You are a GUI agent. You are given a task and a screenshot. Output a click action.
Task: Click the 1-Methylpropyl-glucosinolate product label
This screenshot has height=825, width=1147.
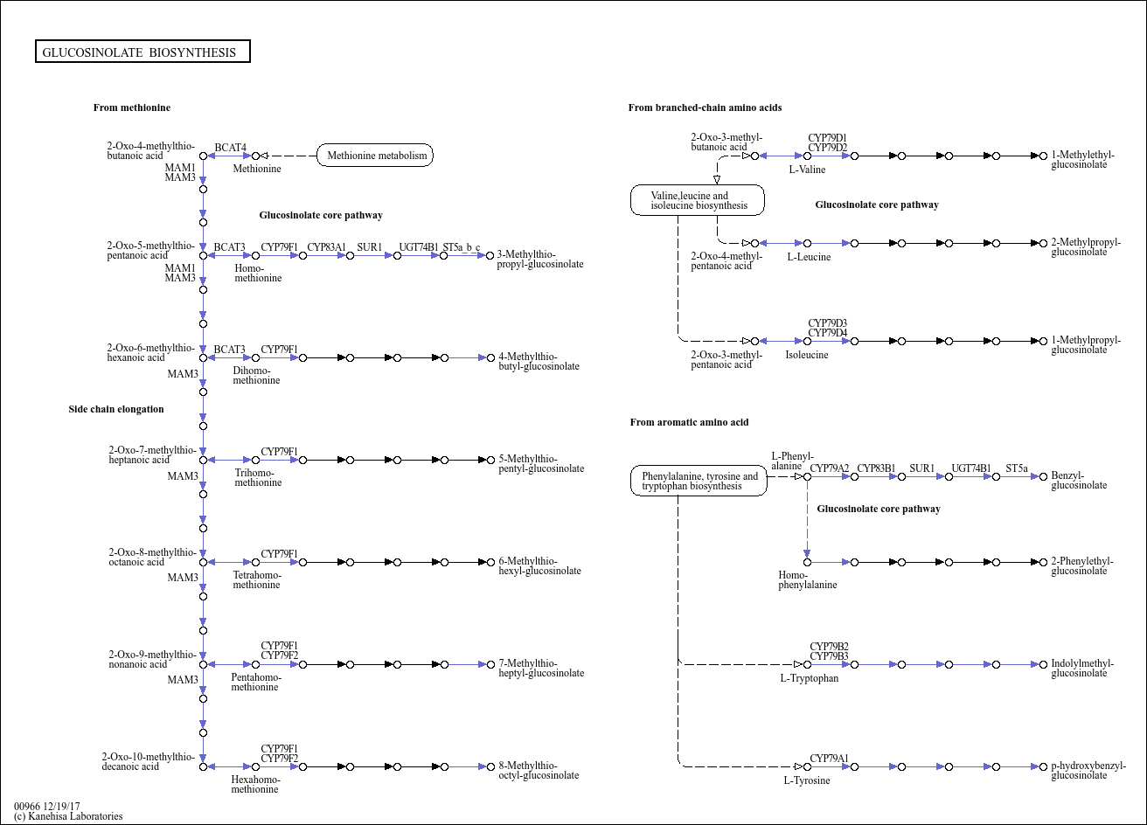1086,344
